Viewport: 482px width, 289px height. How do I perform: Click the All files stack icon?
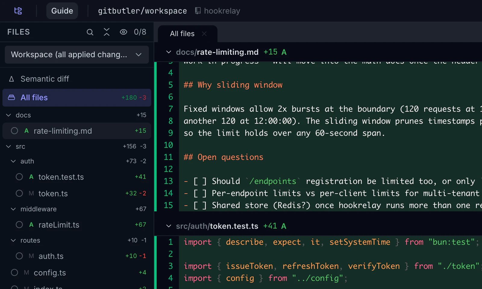pos(11,98)
